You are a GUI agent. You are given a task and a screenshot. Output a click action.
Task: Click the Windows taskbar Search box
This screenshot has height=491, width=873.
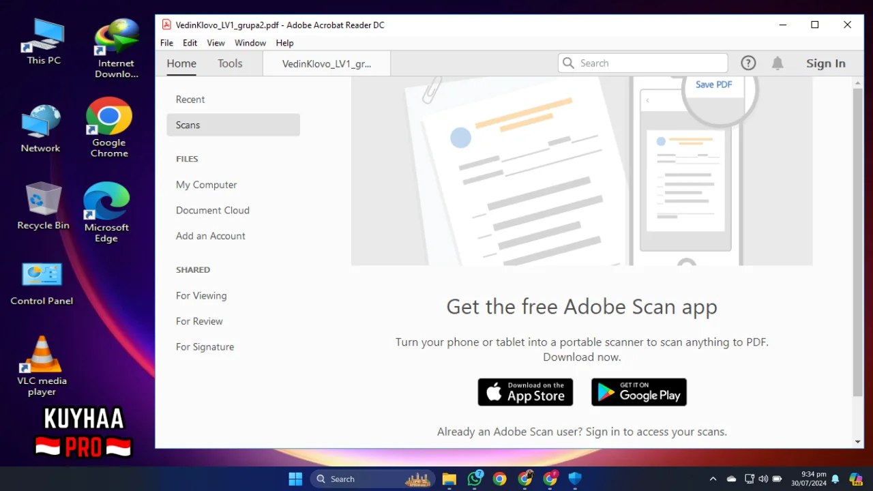pyautogui.click(x=374, y=479)
